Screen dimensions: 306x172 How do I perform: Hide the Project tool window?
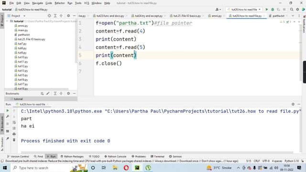point(74,16)
